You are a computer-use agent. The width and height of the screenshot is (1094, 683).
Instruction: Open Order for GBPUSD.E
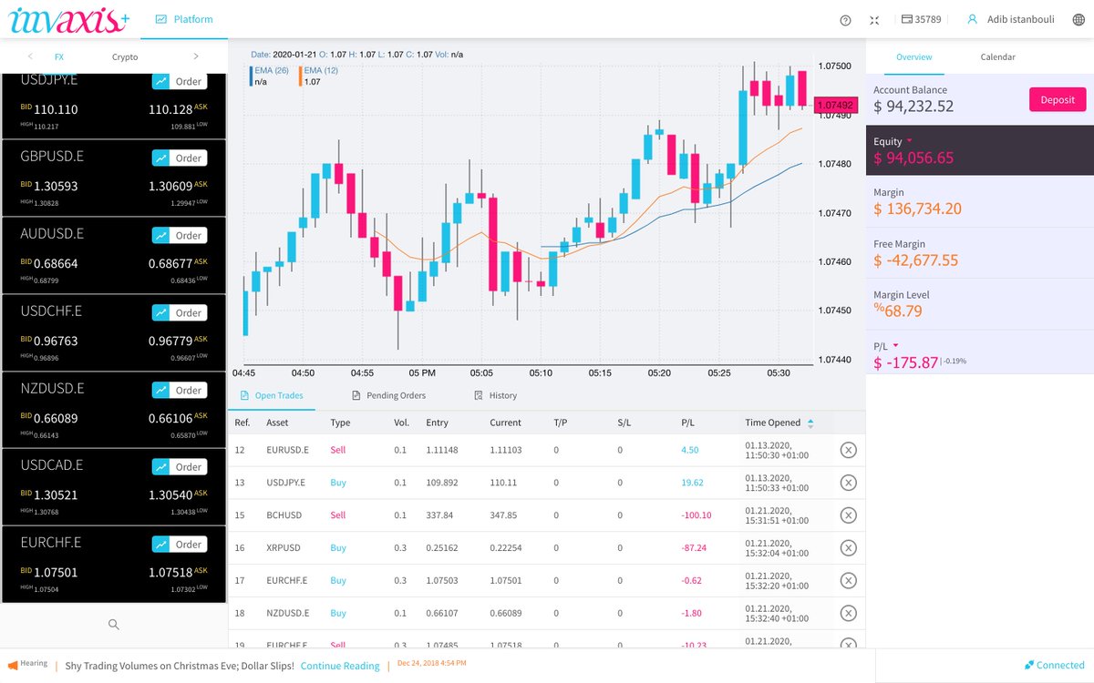179,158
